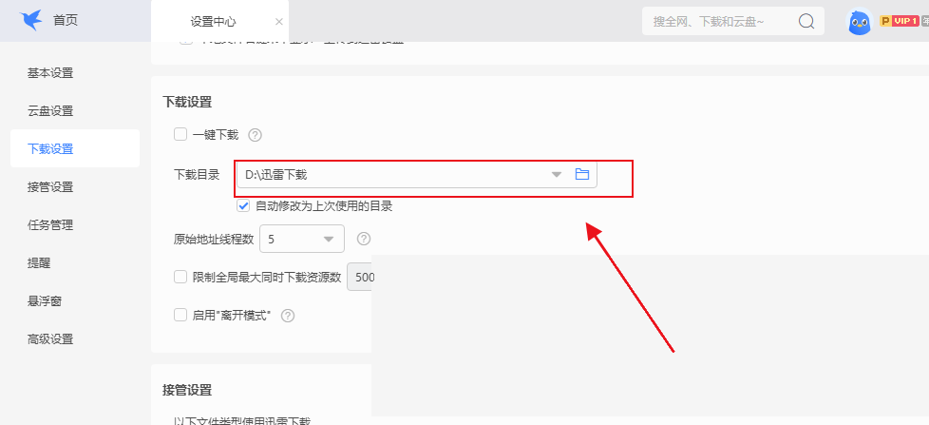
Task: Click the 下载目录 path field D:\迅雷下载
Action: (x=416, y=174)
